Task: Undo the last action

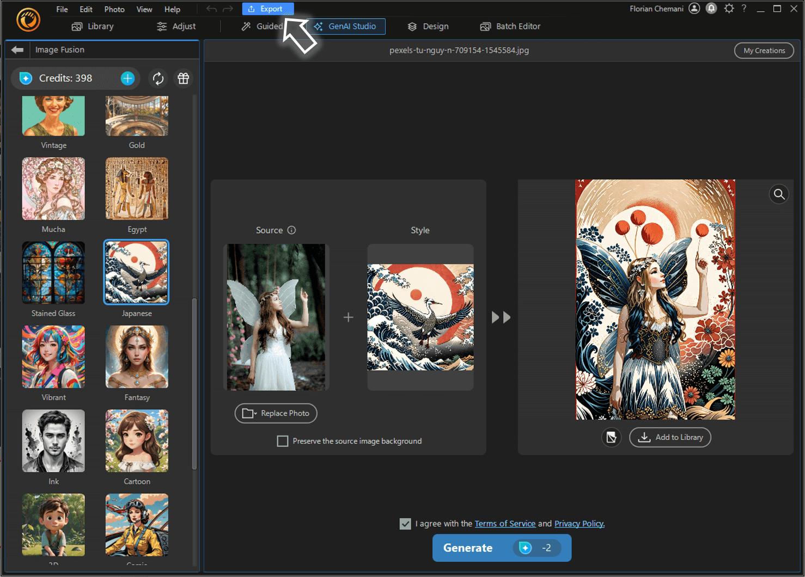Action: point(211,8)
